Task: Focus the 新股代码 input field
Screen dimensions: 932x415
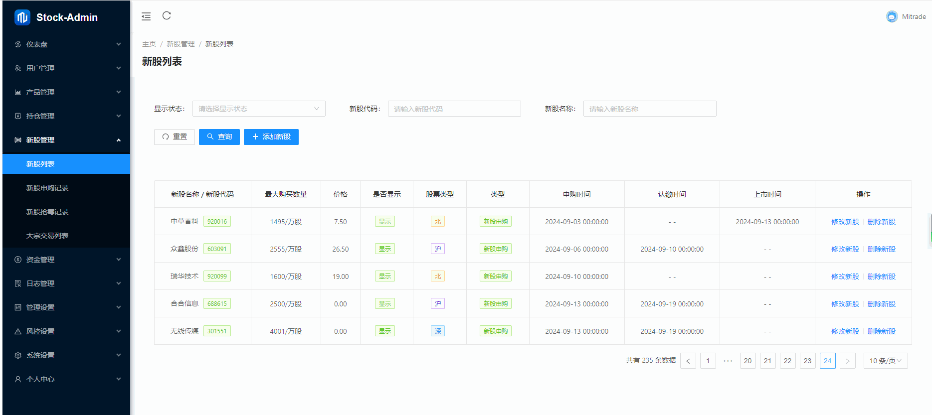Action: coord(454,109)
